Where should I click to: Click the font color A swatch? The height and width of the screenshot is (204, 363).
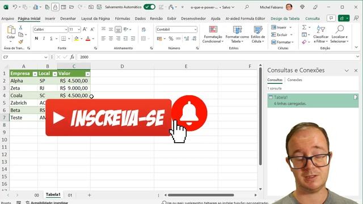click(x=88, y=39)
